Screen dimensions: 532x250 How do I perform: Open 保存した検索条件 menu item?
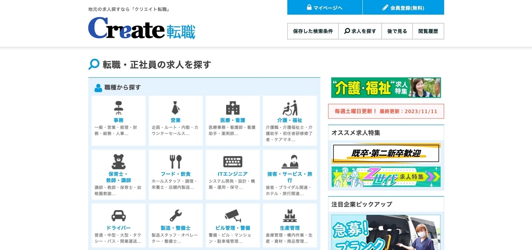(x=313, y=31)
